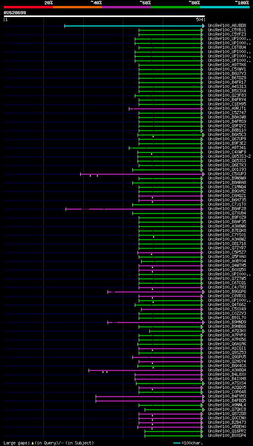Click the purple alignment bar of UniRef100_B8AF28
253x446 pixels.
click(134, 209)
